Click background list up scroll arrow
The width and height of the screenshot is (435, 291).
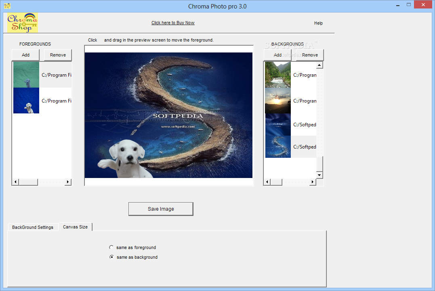tap(319, 65)
